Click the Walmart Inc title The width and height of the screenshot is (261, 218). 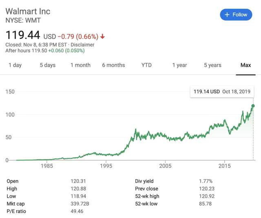pyautogui.click(x=28, y=11)
